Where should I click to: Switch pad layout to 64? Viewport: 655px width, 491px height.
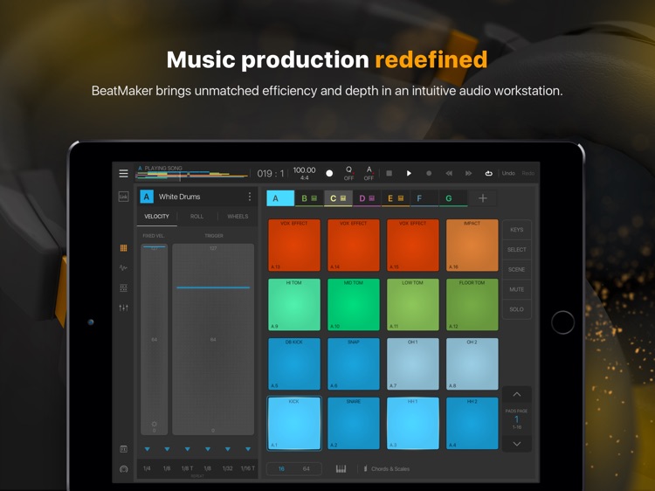pos(307,469)
